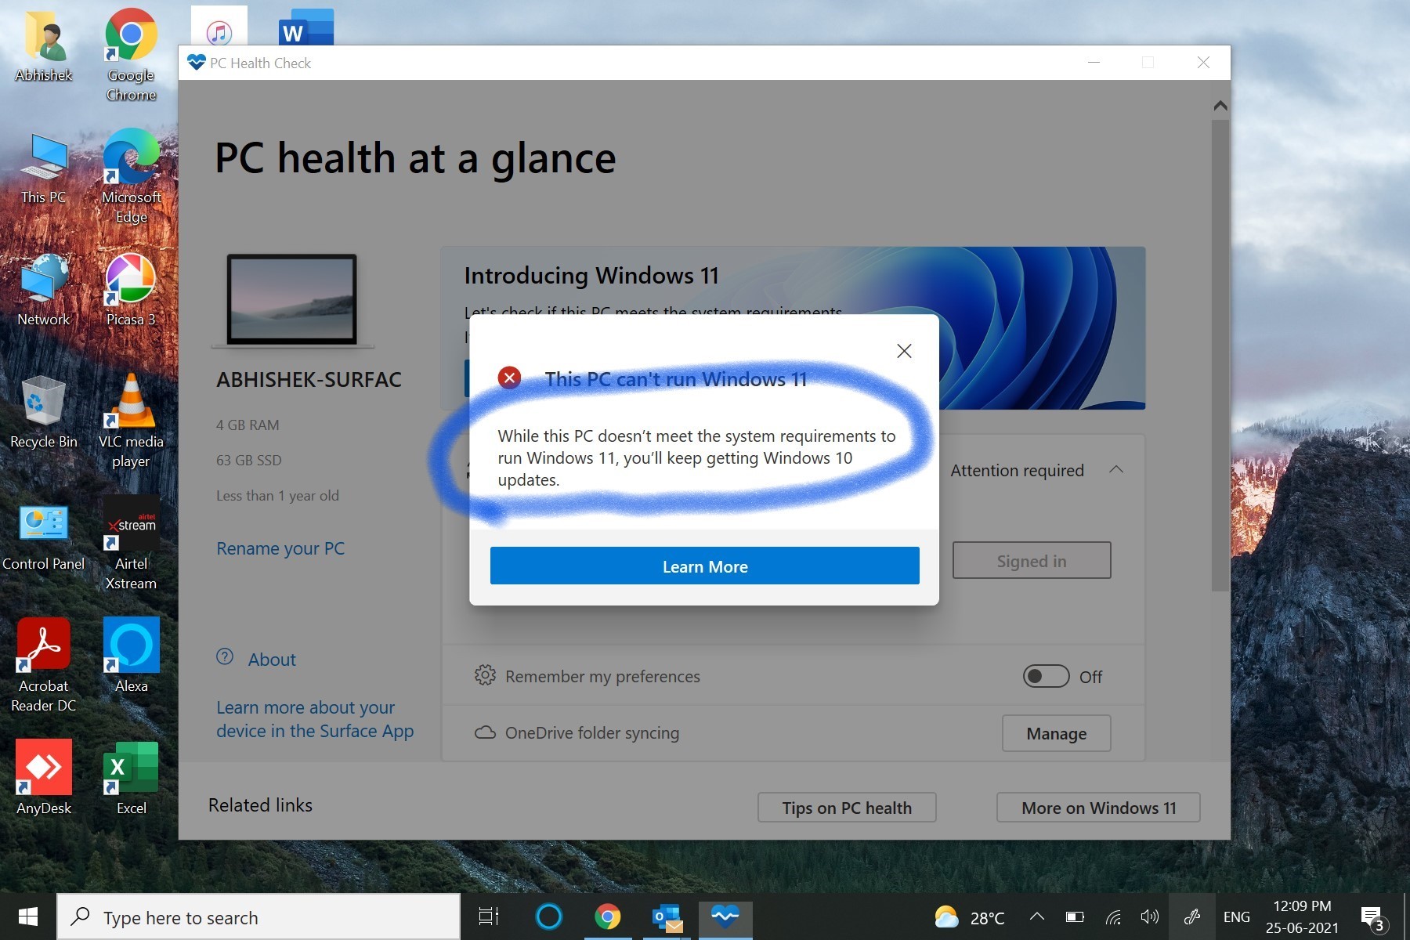Minimize the PC Health Check window
The image size is (1410, 940).
click(1094, 63)
